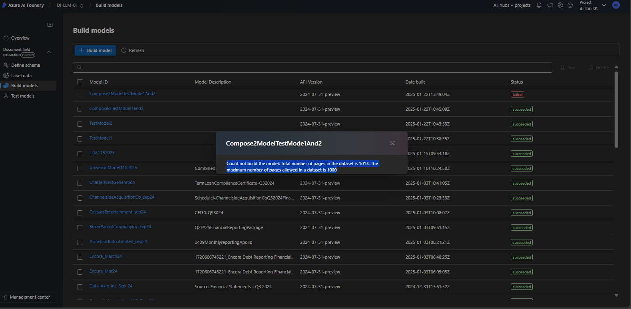This screenshot has height=309, width=631.
Task: Click the Label data icon
Action: pos(6,76)
